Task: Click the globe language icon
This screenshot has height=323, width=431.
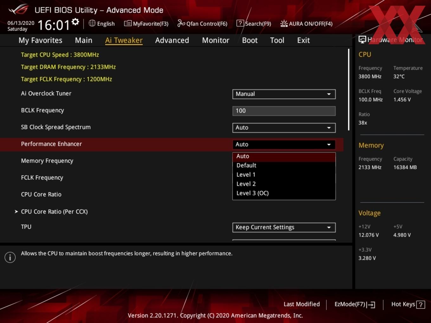Action: click(92, 23)
